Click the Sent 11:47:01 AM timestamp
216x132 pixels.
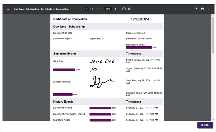143,61
